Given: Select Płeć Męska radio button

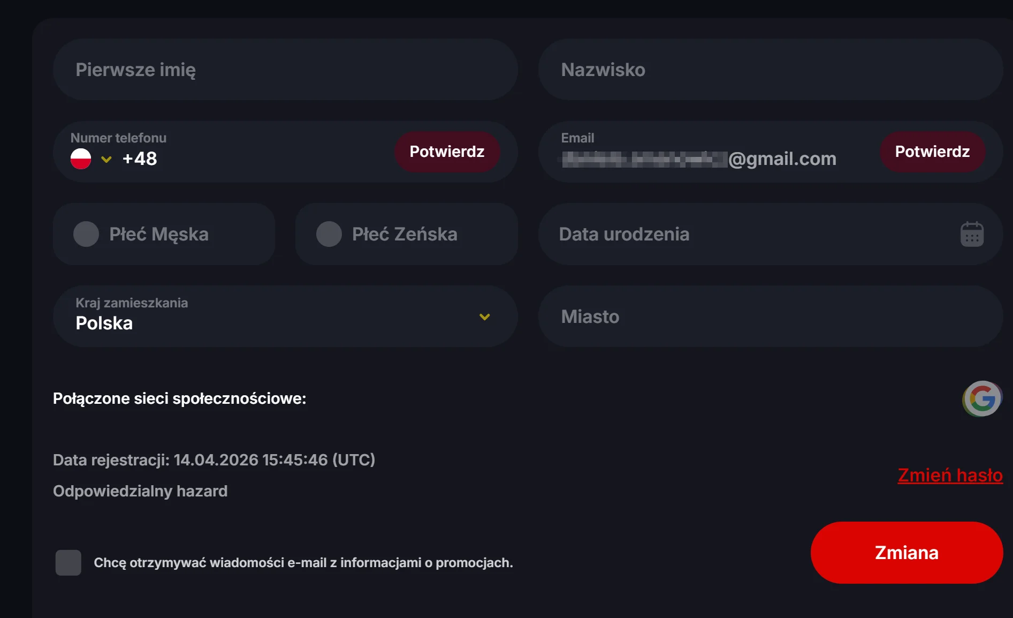Looking at the screenshot, I should click(86, 233).
